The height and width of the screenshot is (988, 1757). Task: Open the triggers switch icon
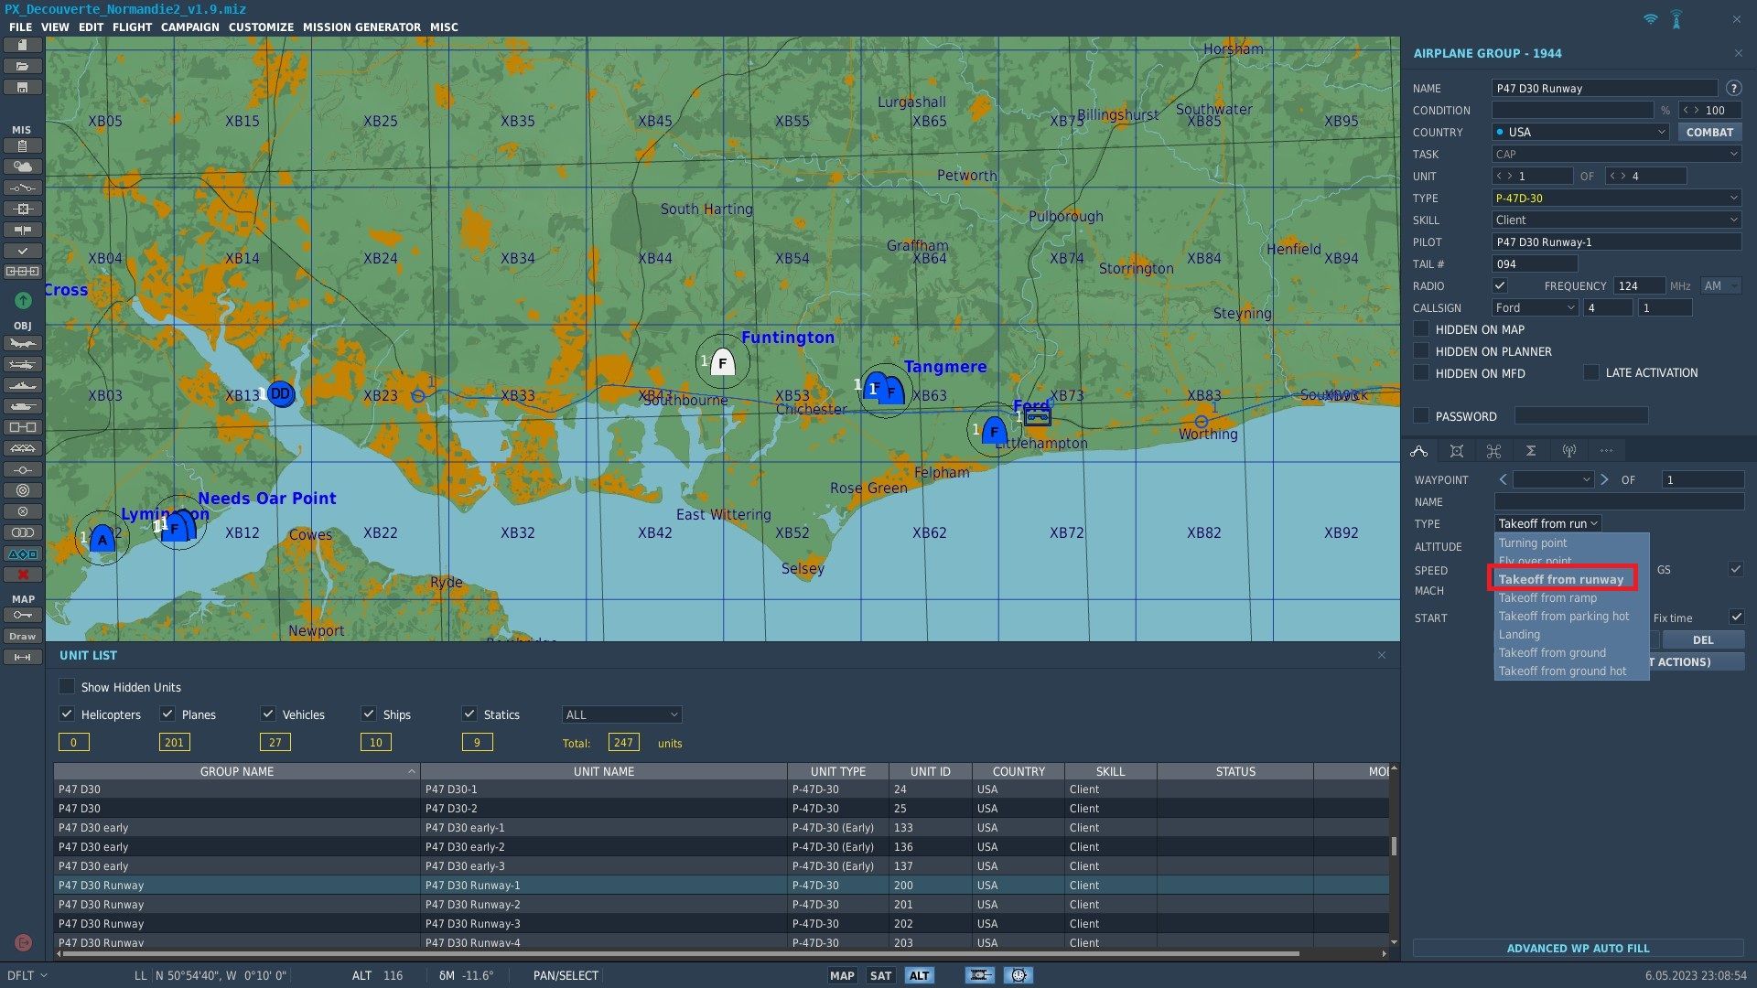coord(23,188)
